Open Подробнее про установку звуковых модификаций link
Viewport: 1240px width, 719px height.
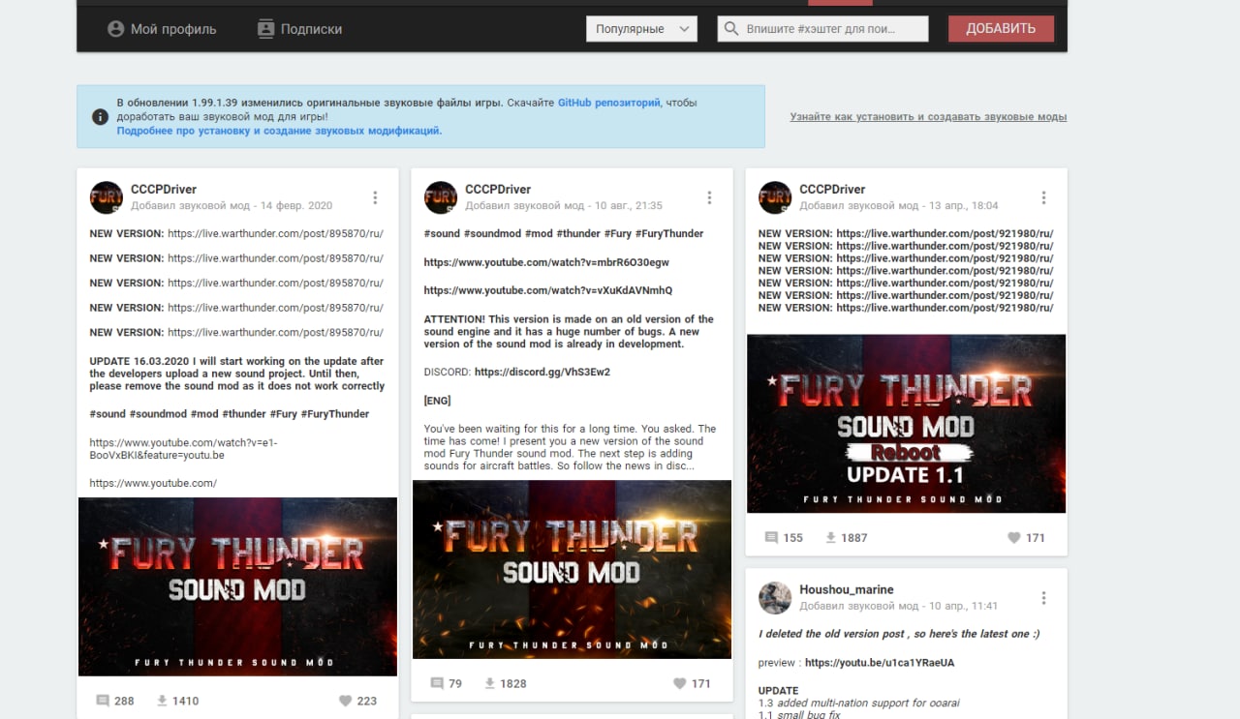point(279,131)
